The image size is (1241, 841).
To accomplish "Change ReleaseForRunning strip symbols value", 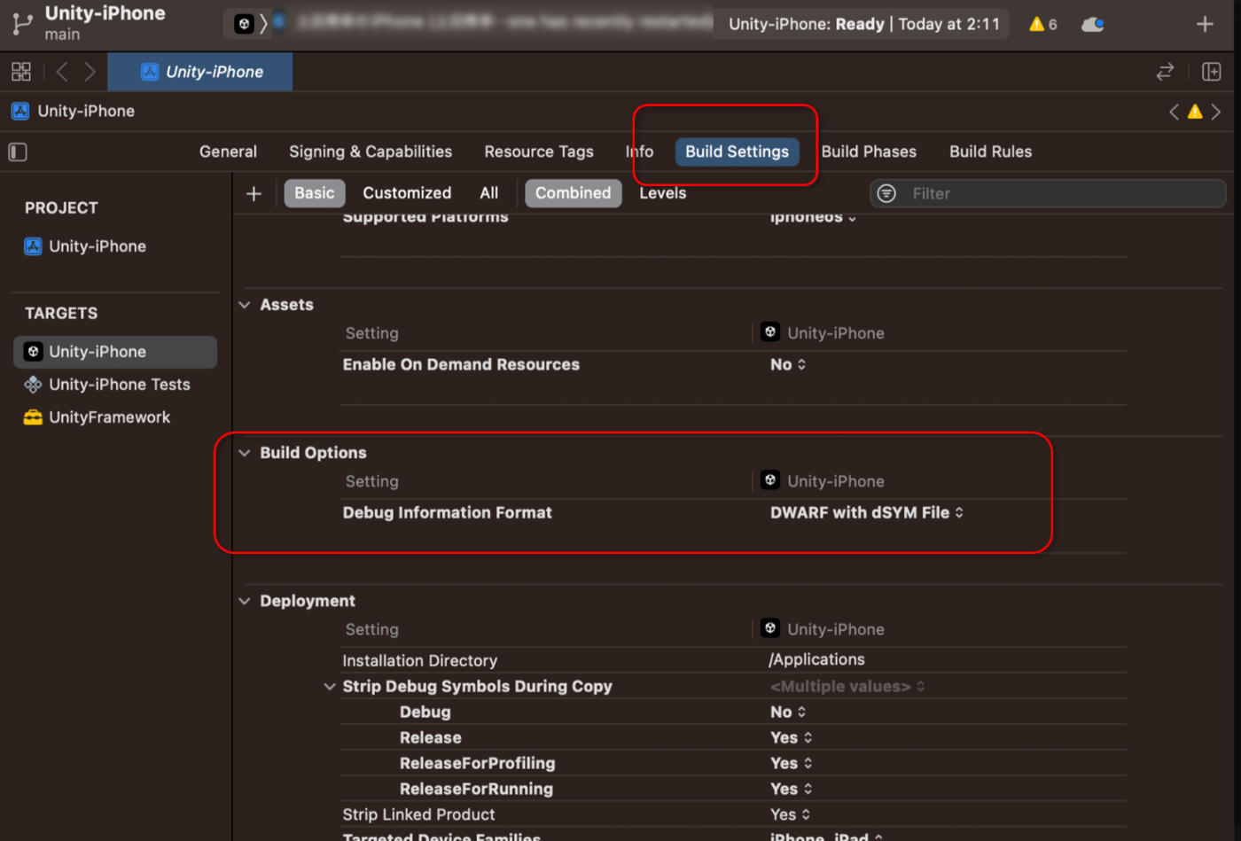I will click(791, 790).
